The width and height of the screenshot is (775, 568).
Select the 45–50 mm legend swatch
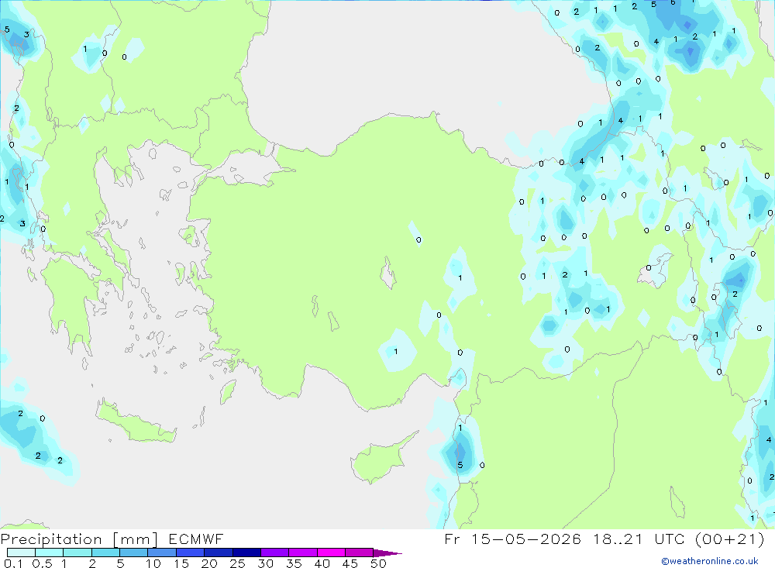[x=359, y=553]
